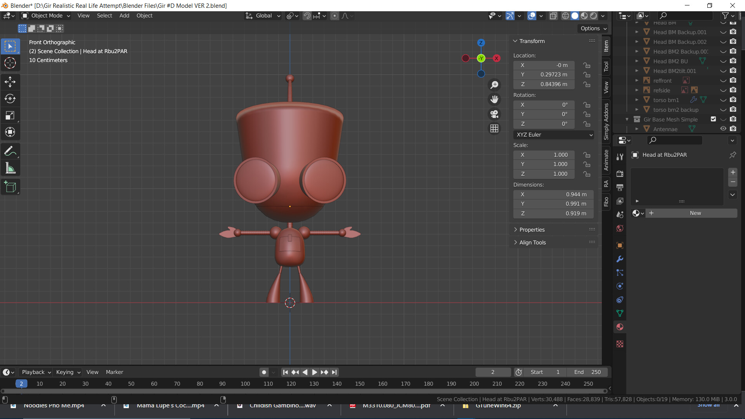Select the Rotate tool
745x419 pixels.
pos(10,99)
